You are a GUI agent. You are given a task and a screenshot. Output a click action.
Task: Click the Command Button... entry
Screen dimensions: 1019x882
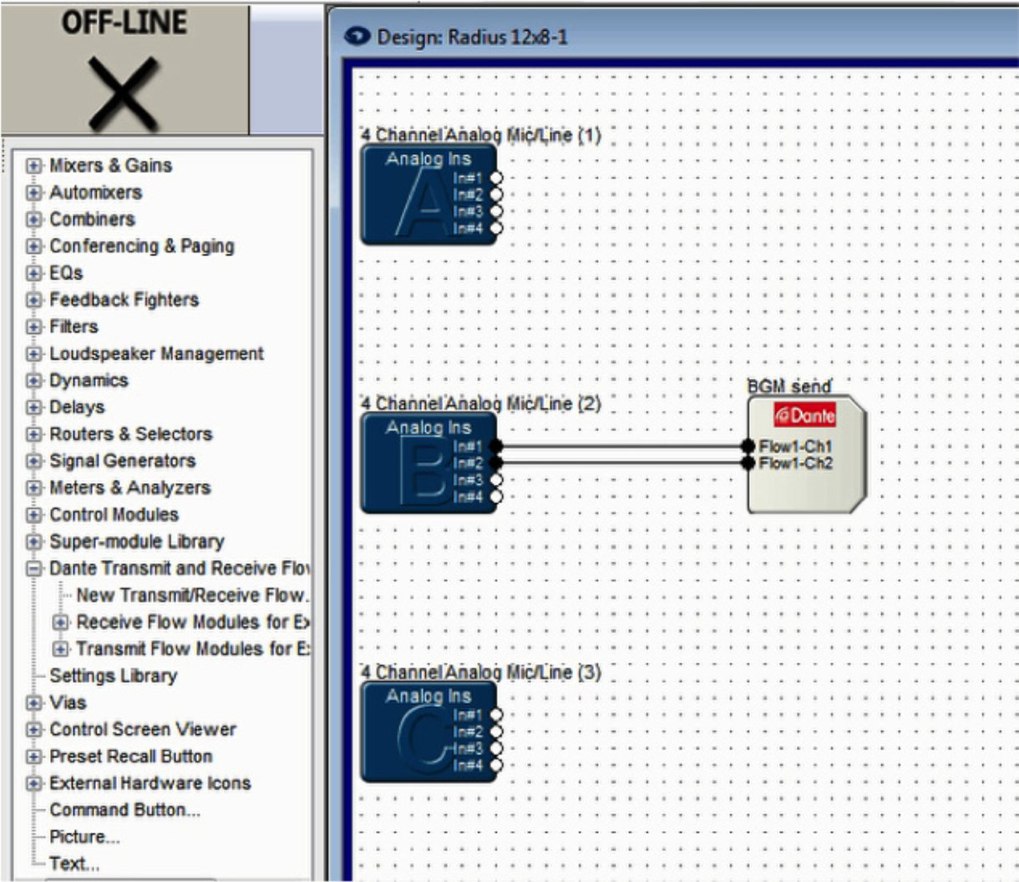point(124,810)
